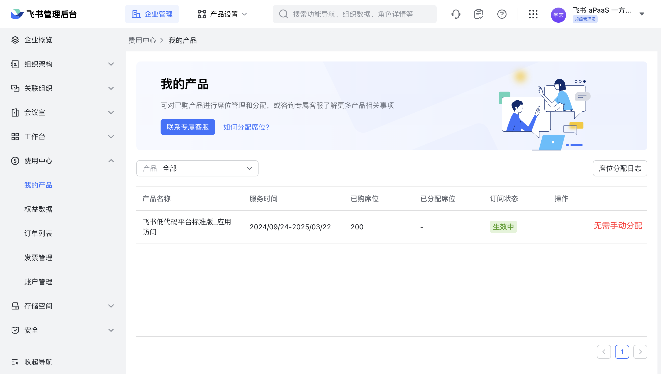The image size is (661, 374).
Task: Click the 费用中心 dollar coin icon
Action: 15,161
